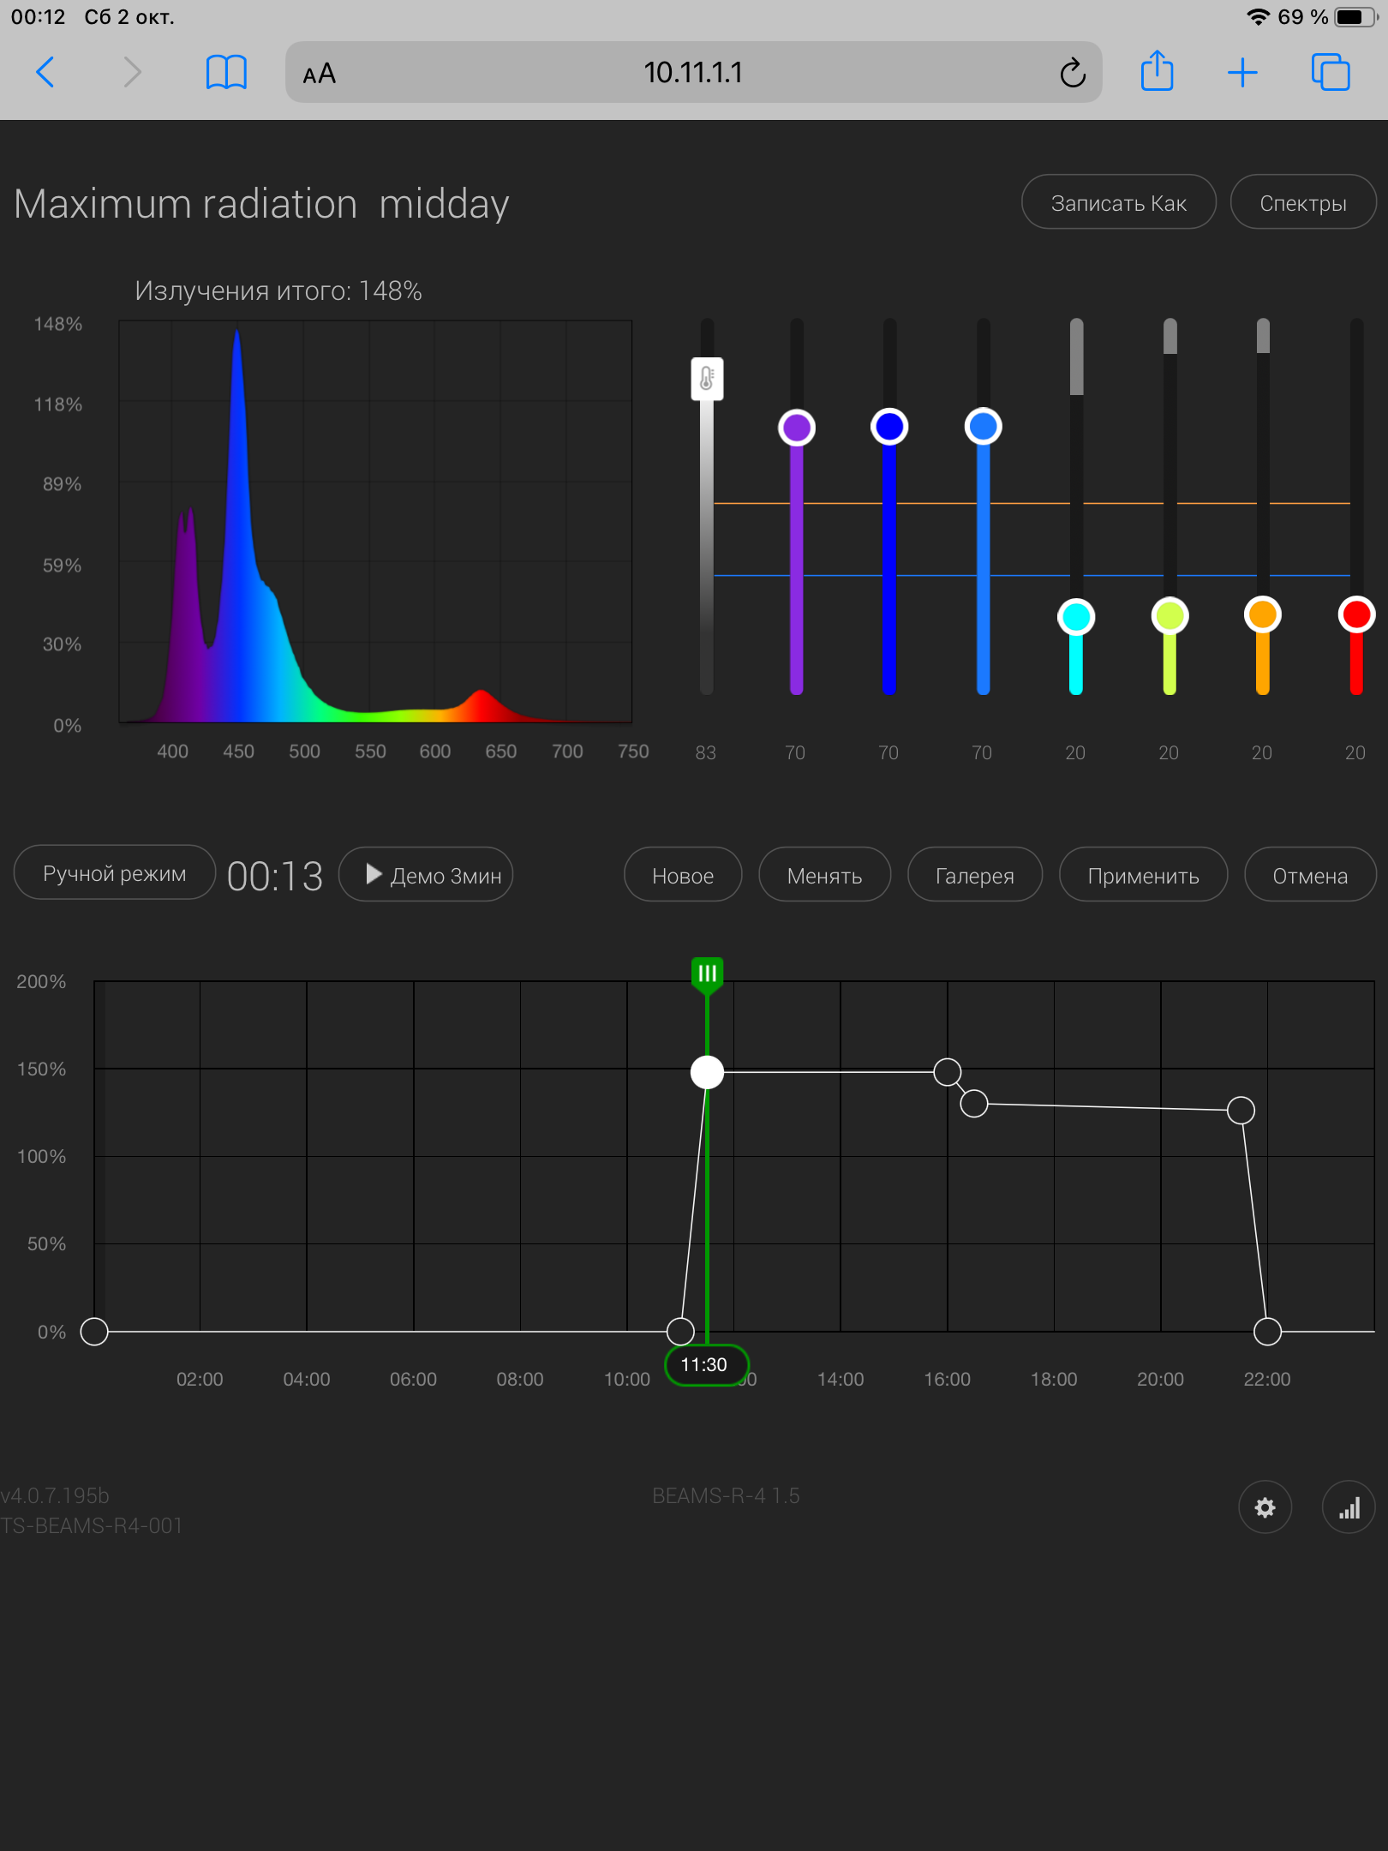This screenshot has width=1388, height=1851.
Task: Play the Демо 3мин demo
Action: click(426, 875)
